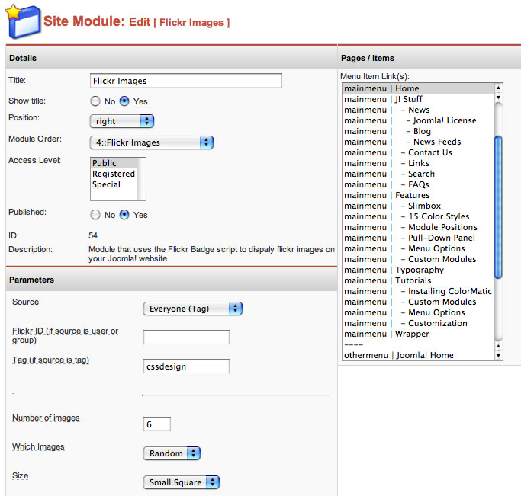The width and height of the screenshot is (521, 496).
Task: Open the Size dropdown Small Square
Action: coord(181,482)
